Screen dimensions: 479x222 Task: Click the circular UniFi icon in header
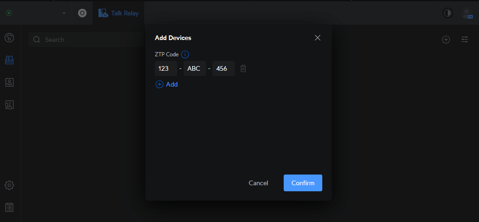point(82,13)
